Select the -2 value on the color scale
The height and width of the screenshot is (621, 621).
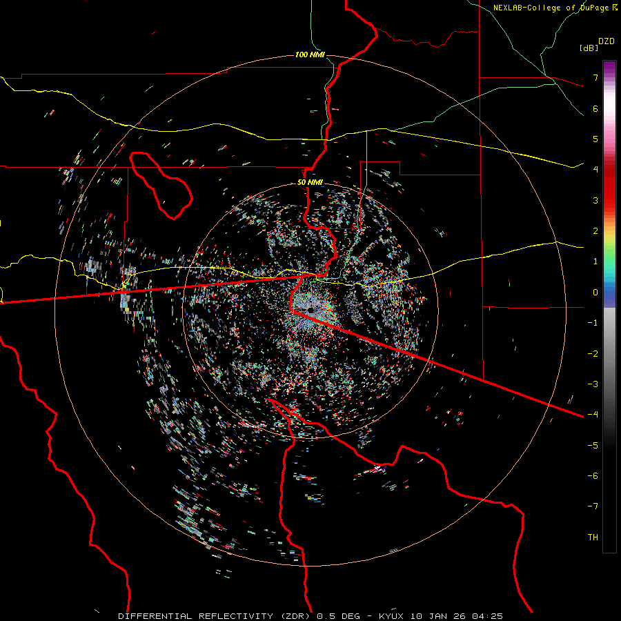[593, 354]
